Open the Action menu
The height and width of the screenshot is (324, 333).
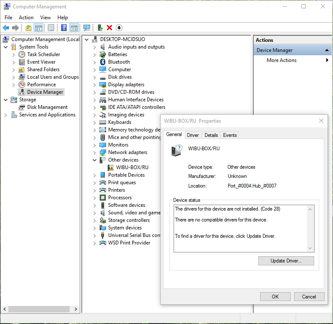tap(26, 18)
